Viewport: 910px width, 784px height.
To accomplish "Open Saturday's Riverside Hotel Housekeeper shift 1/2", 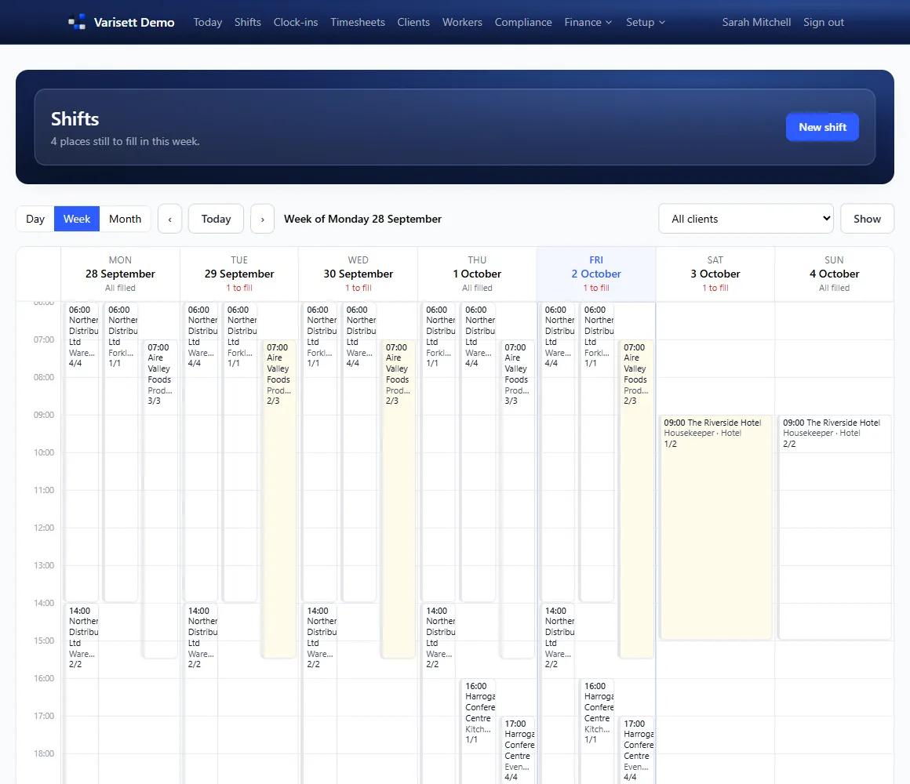I will pos(715,527).
